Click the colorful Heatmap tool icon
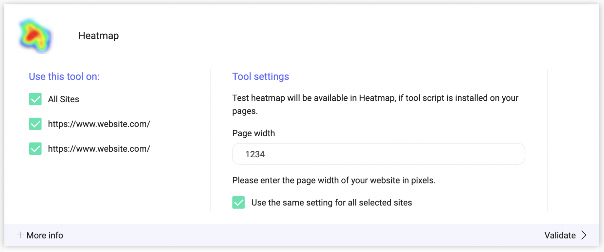The width and height of the screenshot is (604, 252). pyautogui.click(x=35, y=36)
